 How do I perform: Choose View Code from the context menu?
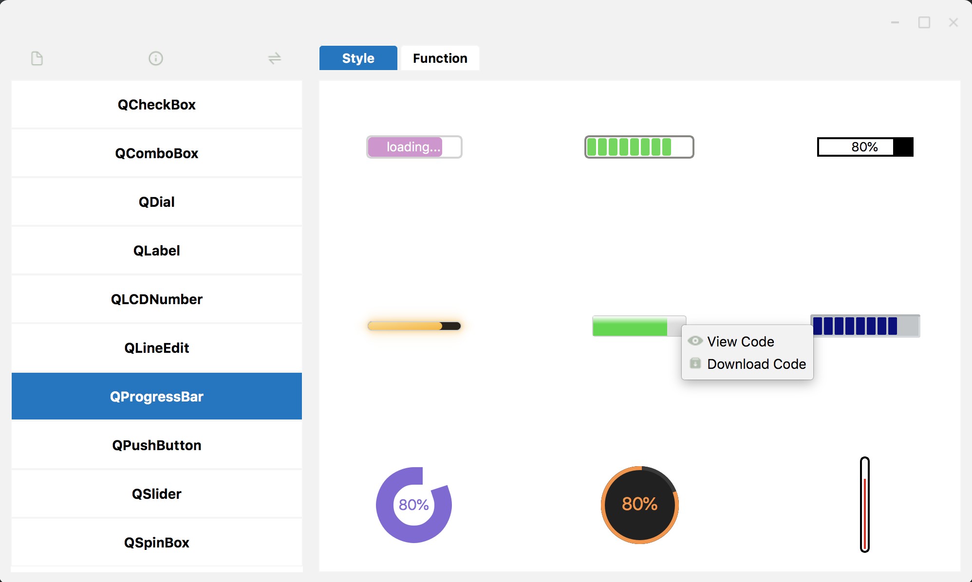(740, 341)
